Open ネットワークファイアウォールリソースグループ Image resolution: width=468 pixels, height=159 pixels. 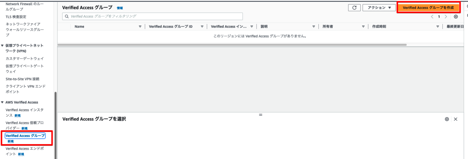25,29
